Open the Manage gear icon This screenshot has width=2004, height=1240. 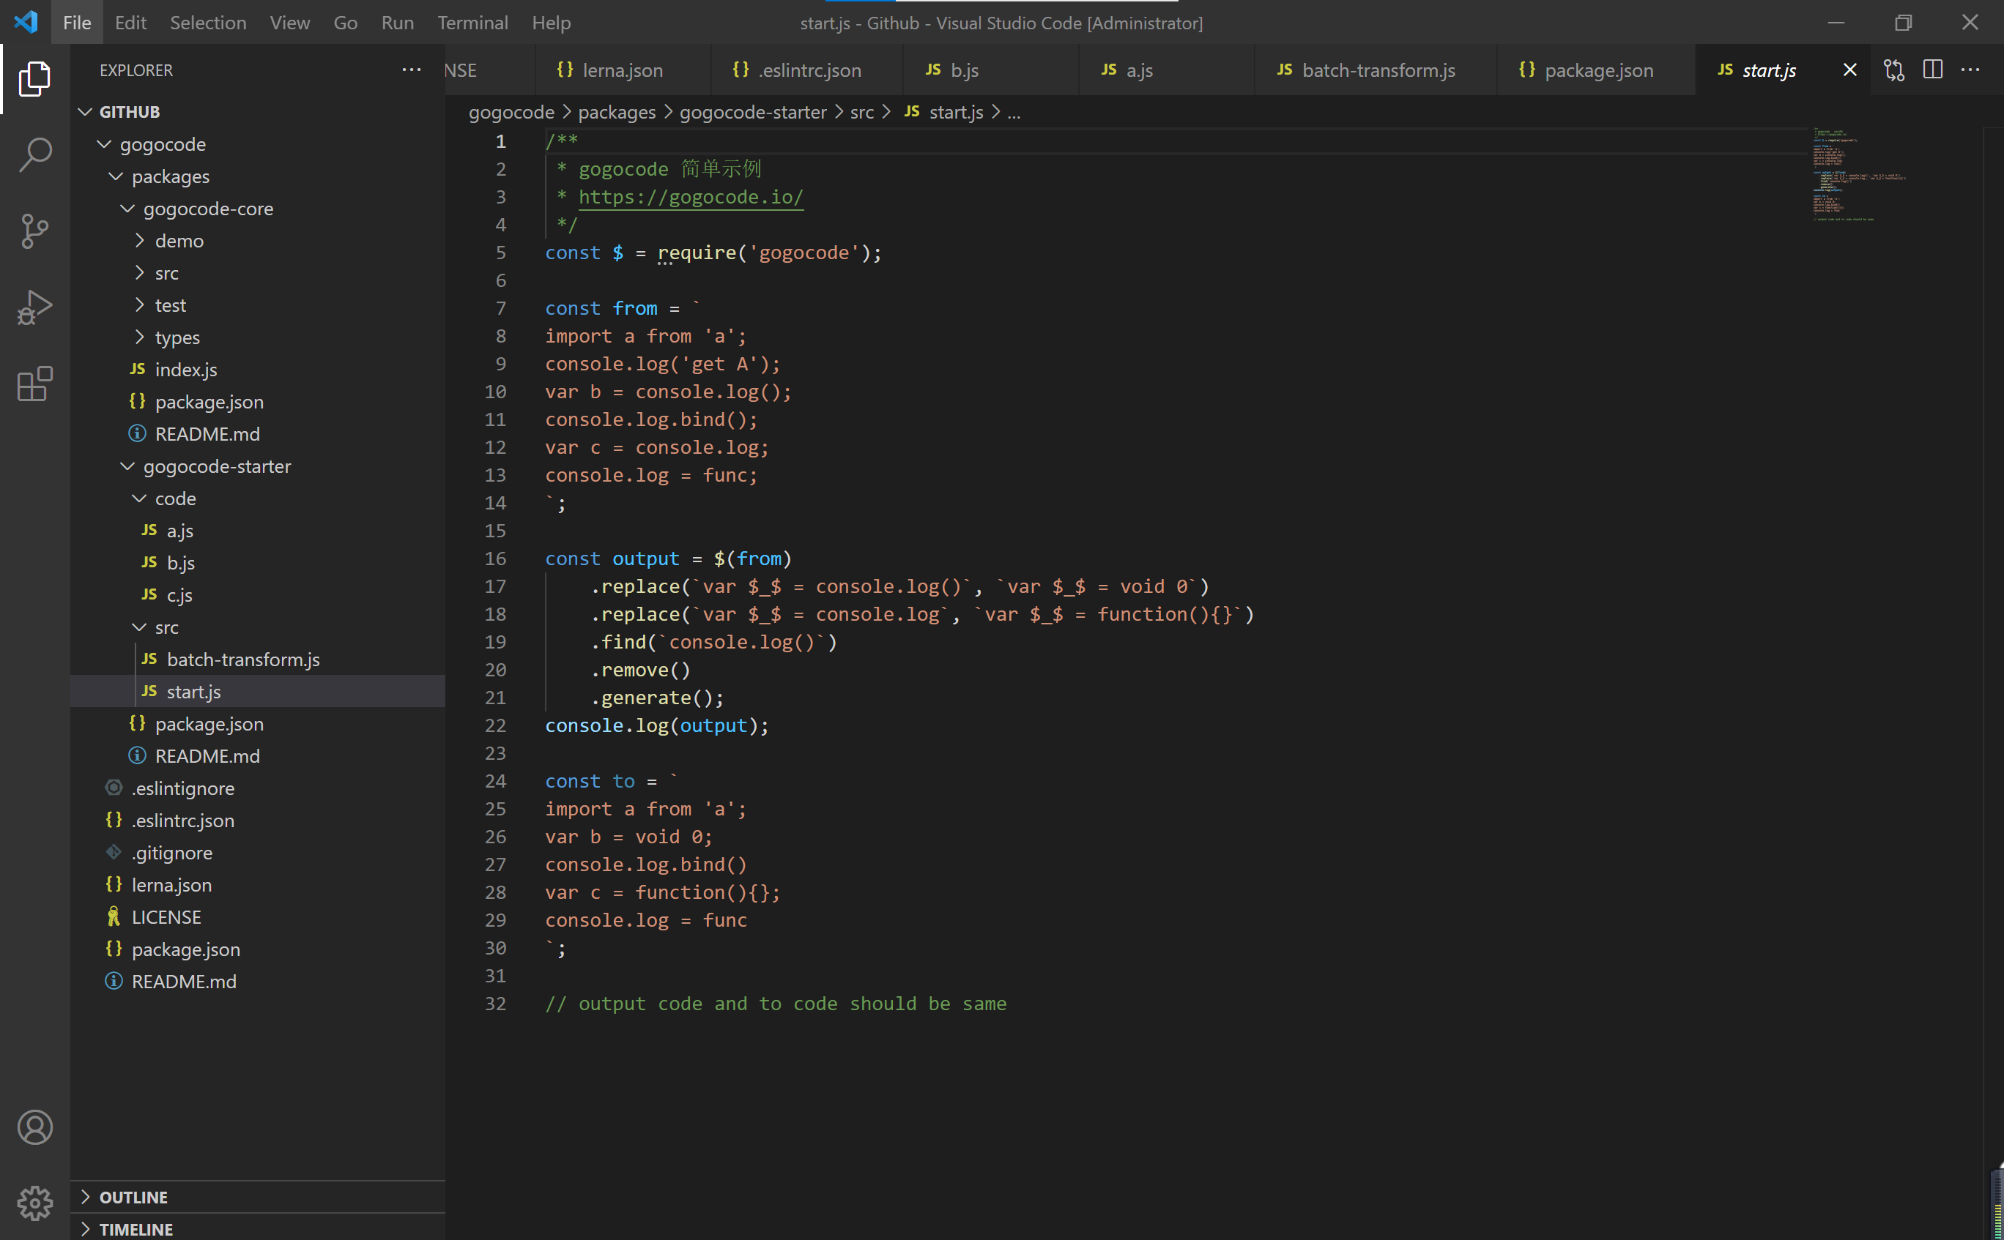pos(34,1203)
